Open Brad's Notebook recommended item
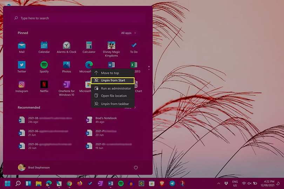 coord(101,120)
